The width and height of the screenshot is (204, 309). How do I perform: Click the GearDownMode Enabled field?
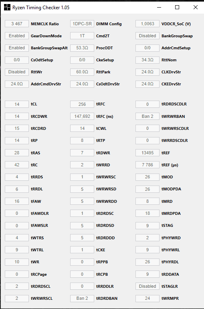pos(17,36)
